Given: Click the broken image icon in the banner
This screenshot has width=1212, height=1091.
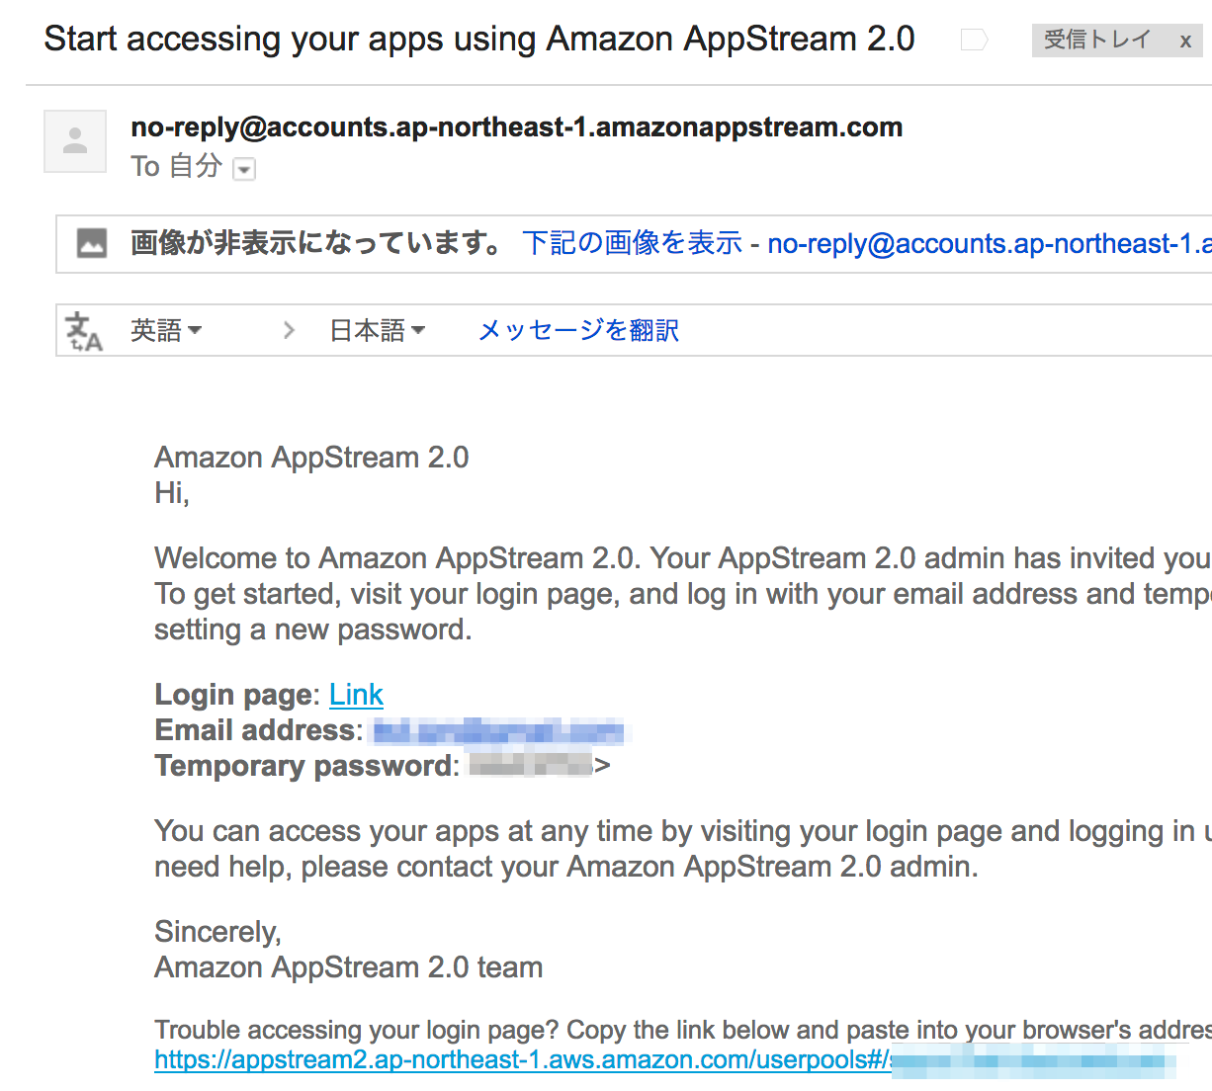Looking at the screenshot, I should pos(92,240).
